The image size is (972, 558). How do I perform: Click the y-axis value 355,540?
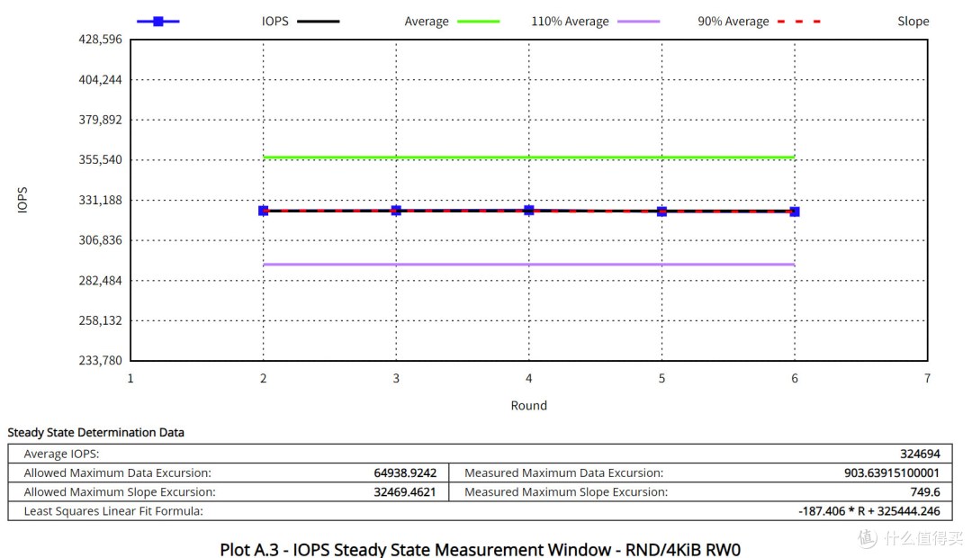[101, 160]
